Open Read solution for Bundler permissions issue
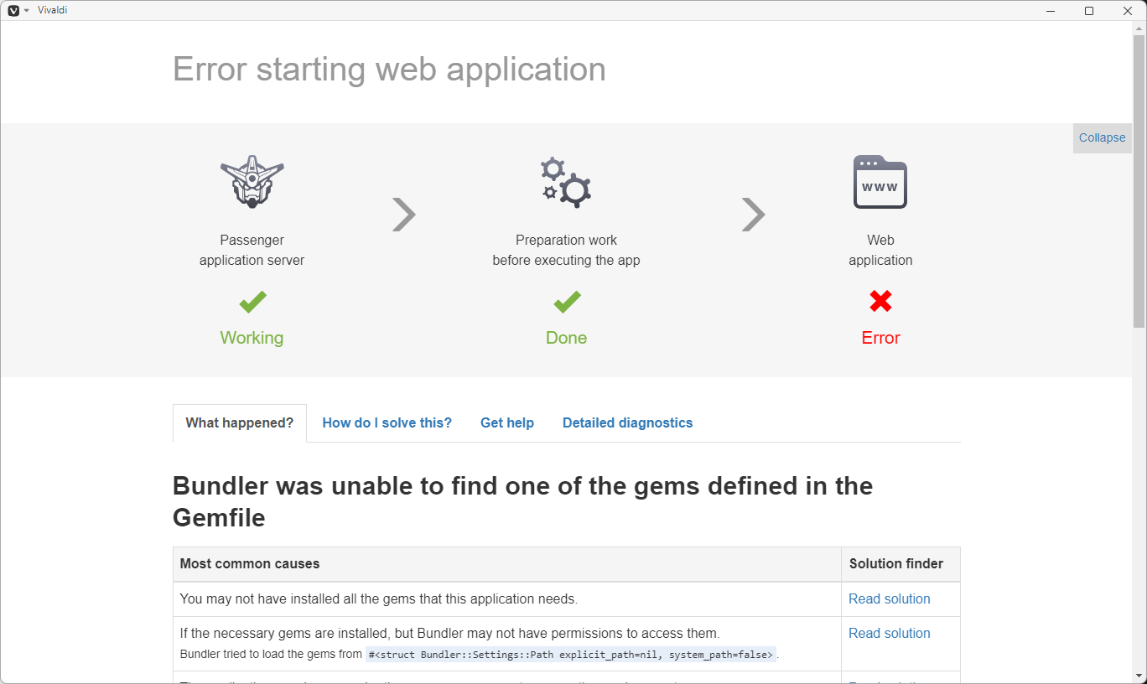 (889, 633)
